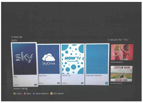
Task: Click the Internet Explorer icon on its tile
Action: tap(106, 83)
